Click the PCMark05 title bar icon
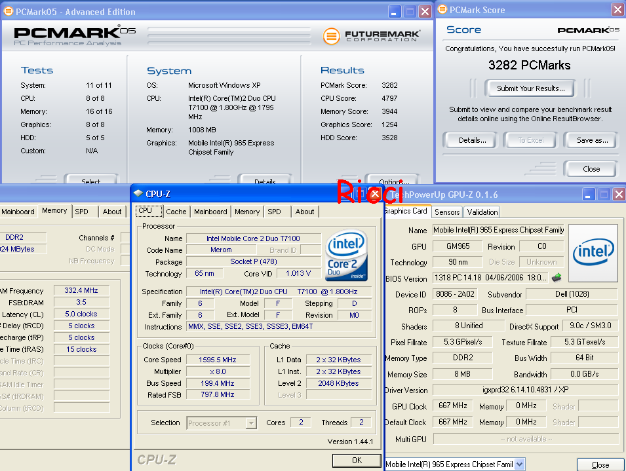Image resolution: width=626 pixels, height=471 pixels. point(9,11)
